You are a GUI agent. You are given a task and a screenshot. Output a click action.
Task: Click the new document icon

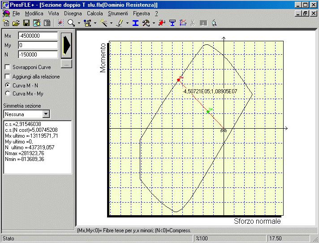(6, 23)
